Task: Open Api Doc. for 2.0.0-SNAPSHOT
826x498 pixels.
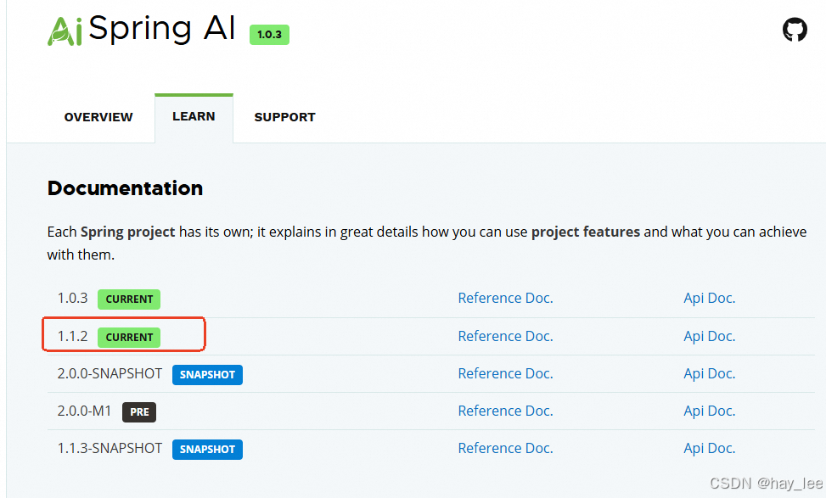Action: (x=709, y=373)
